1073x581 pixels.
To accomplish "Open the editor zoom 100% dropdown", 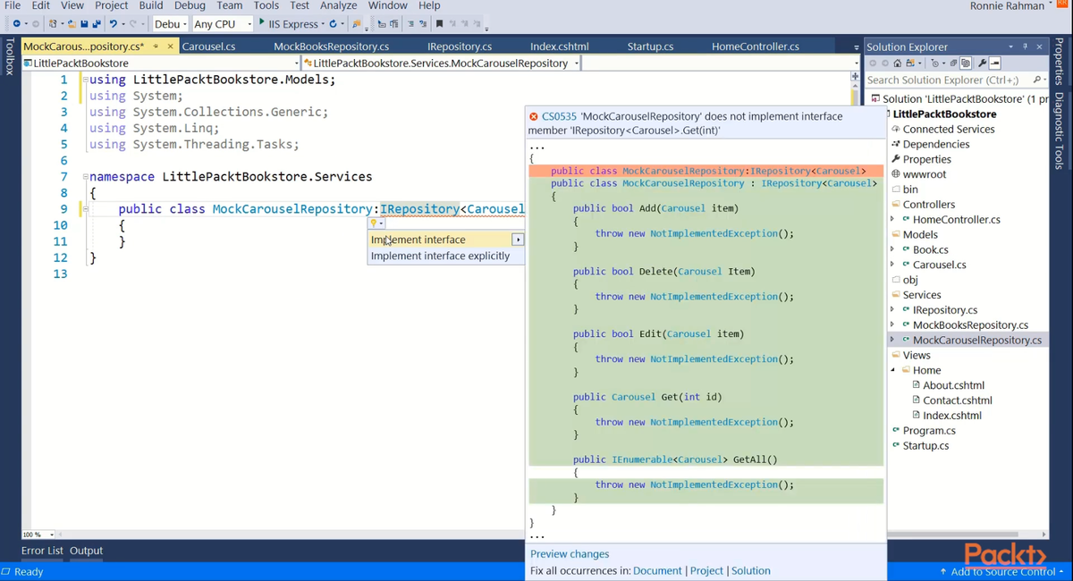I will click(x=51, y=535).
